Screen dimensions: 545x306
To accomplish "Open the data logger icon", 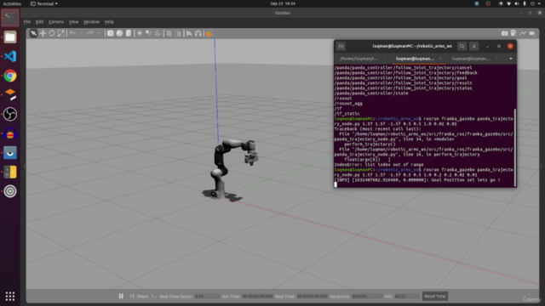I will coord(513,33).
